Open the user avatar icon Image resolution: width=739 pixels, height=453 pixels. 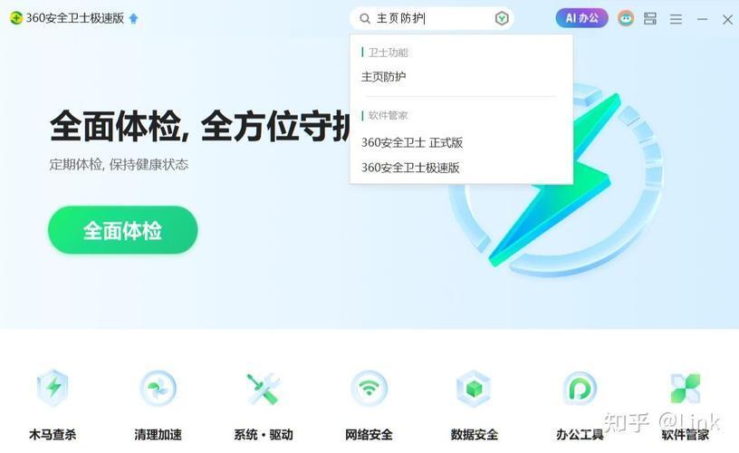626,18
